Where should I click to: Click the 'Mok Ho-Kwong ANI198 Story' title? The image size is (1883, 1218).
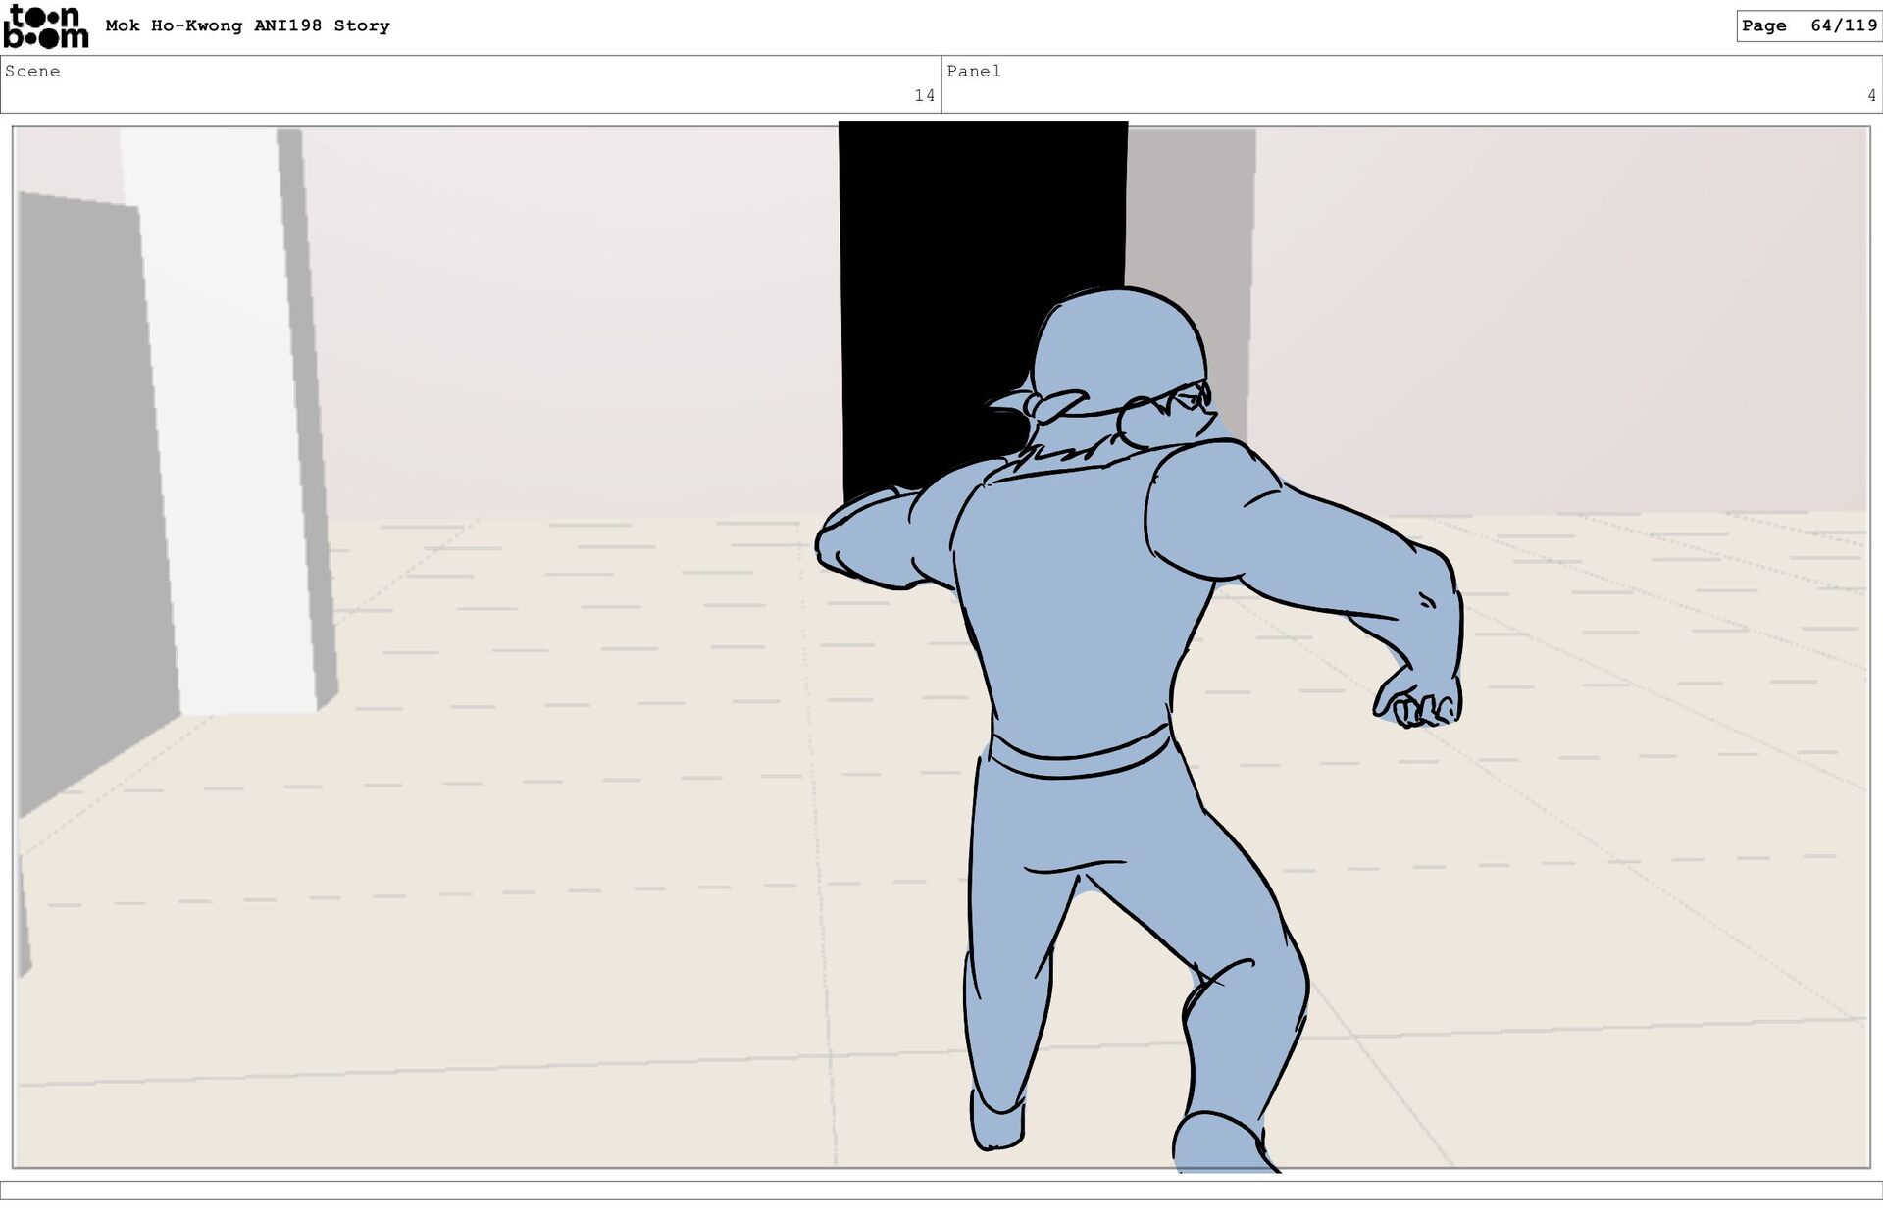[x=247, y=26]
